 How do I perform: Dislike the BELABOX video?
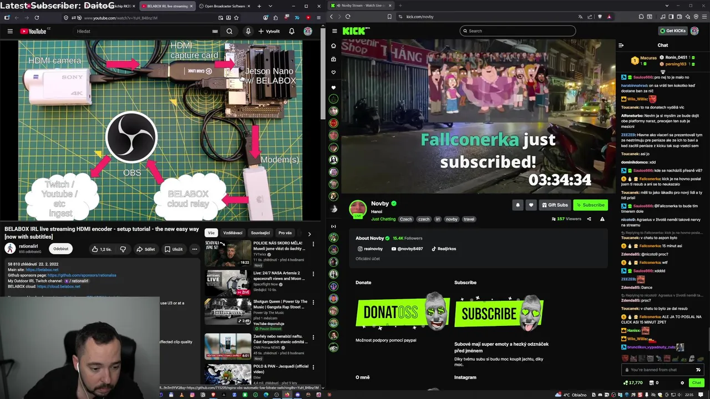123,249
